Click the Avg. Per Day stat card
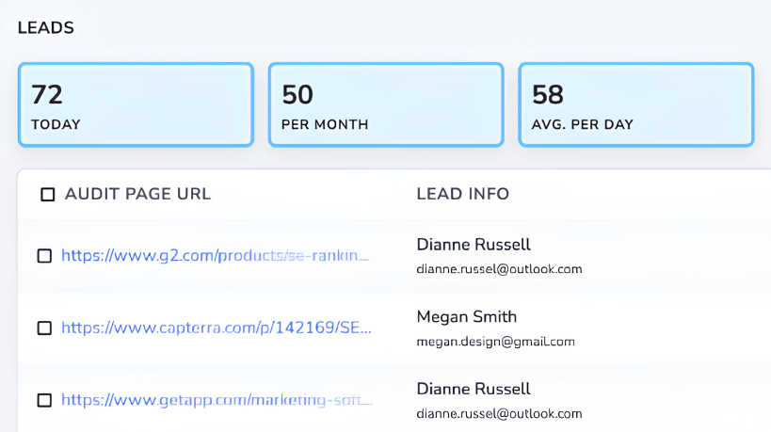Image resolution: width=771 pixels, height=432 pixels. point(635,104)
